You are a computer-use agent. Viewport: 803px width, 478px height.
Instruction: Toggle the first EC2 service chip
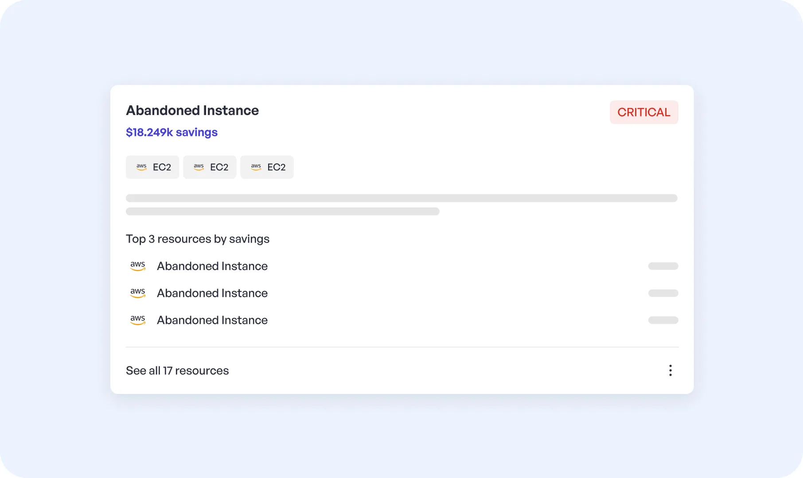152,167
